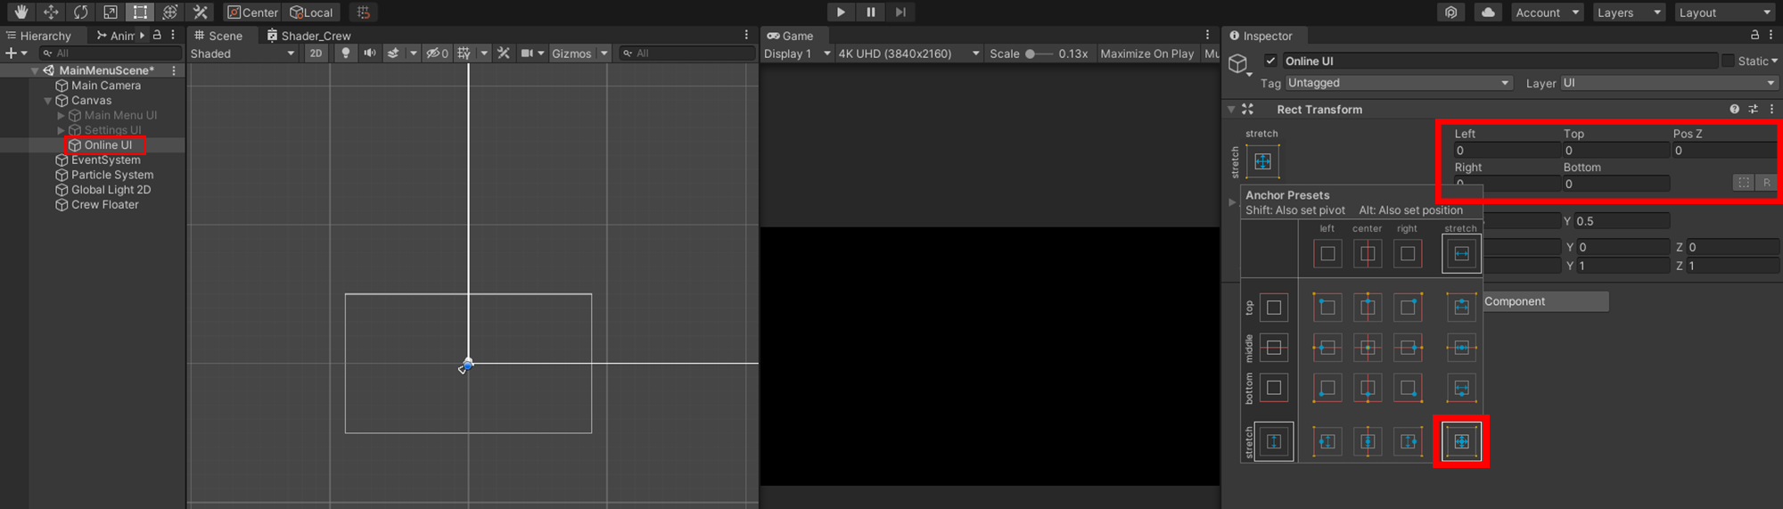Open Unity Collaborate icon

[1450, 12]
